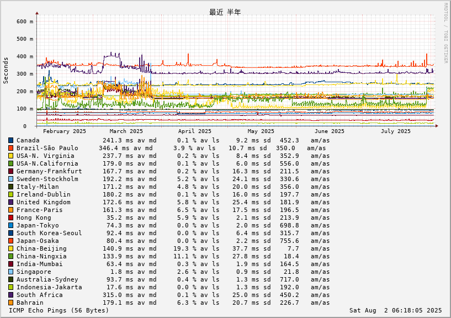The height and width of the screenshot is (318, 451).
Task: Click the 755.6 am/as ratio value
Action: coord(289,241)
